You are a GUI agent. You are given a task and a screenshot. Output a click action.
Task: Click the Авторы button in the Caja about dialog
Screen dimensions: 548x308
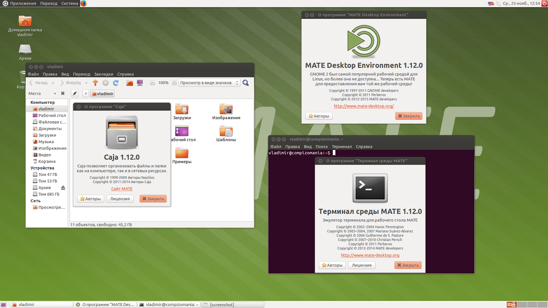[90, 198]
